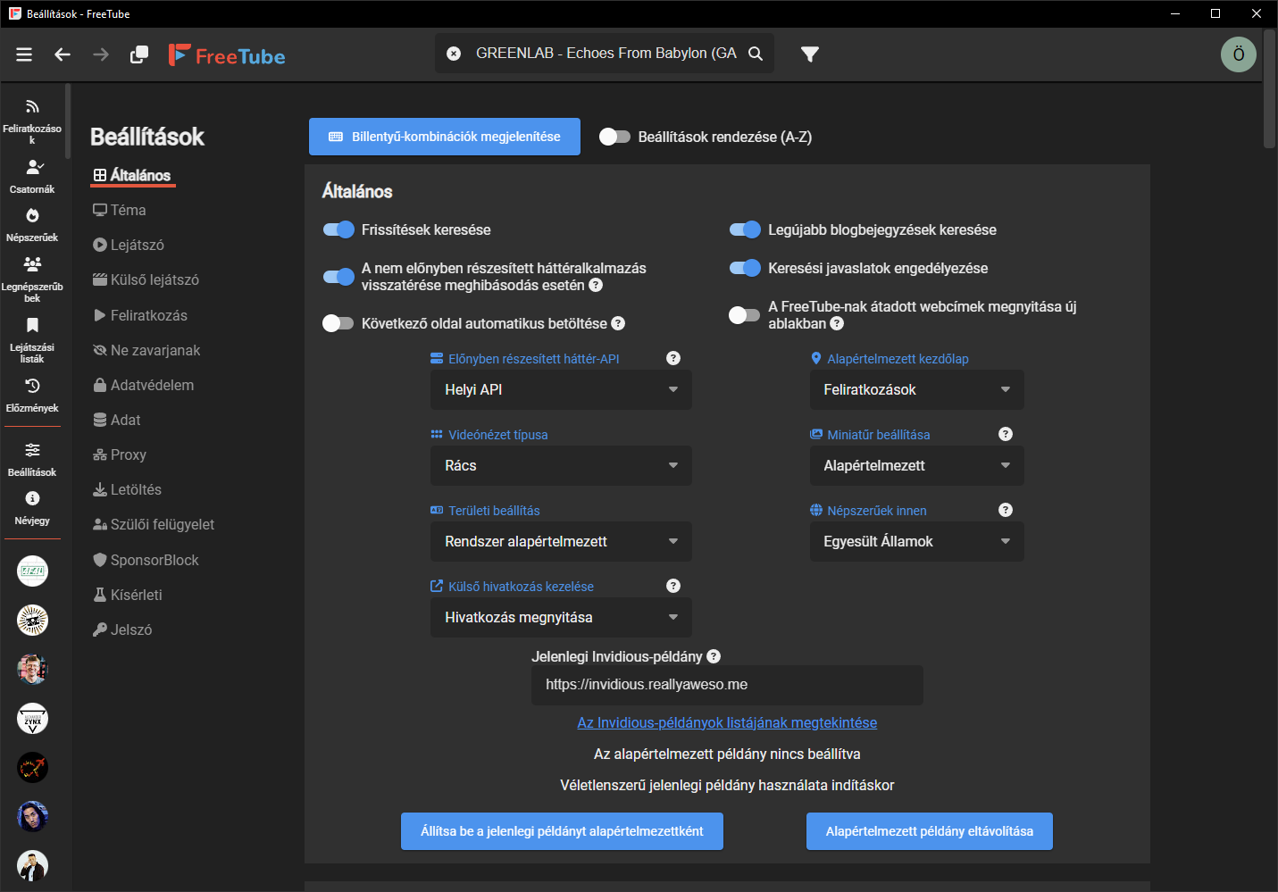
Task: Show help for Külső hivatkozás kezelése
Action: 673,586
